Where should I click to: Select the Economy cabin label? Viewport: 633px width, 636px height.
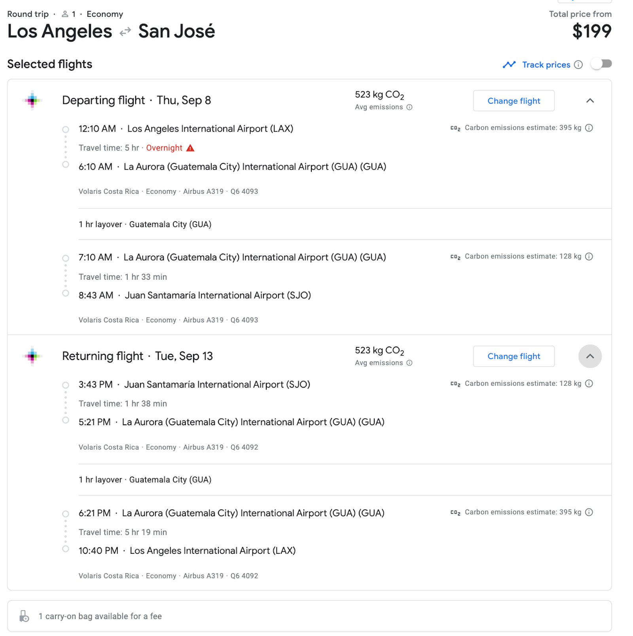click(x=104, y=14)
